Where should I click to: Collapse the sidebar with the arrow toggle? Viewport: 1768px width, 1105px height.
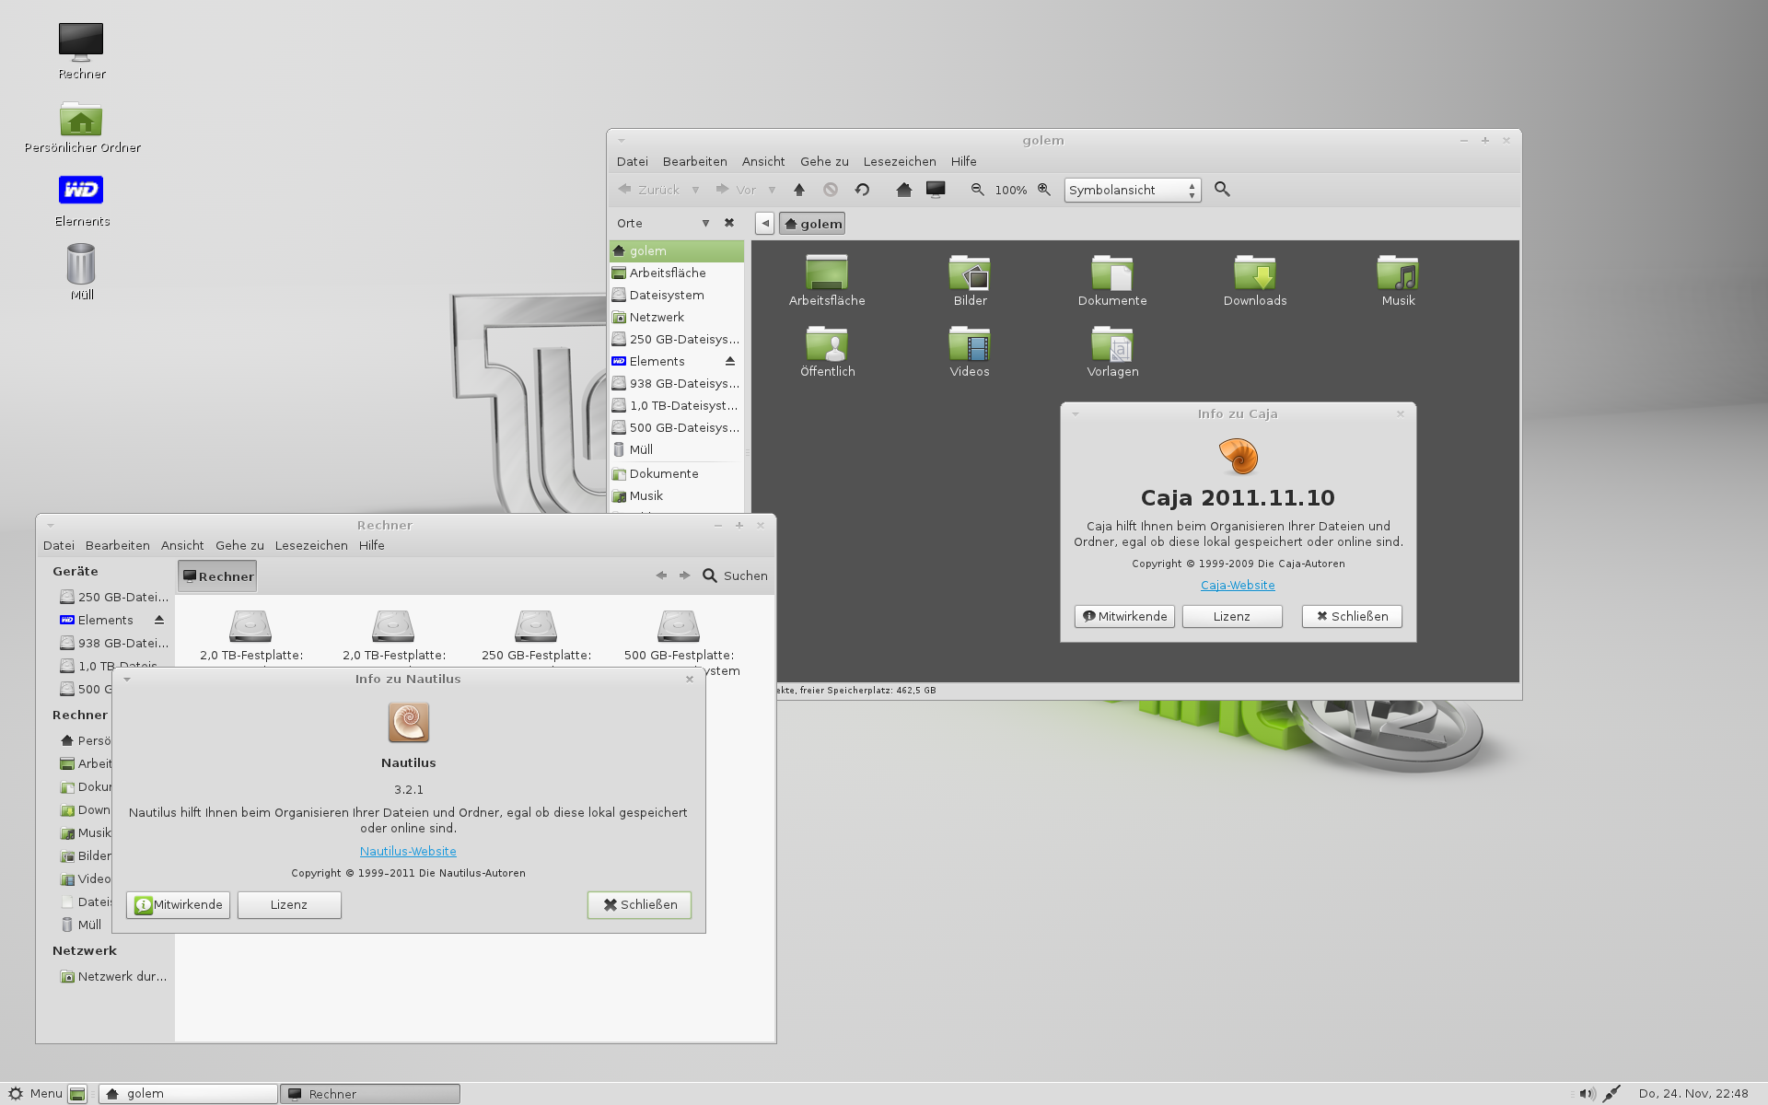pyautogui.click(x=763, y=223)
